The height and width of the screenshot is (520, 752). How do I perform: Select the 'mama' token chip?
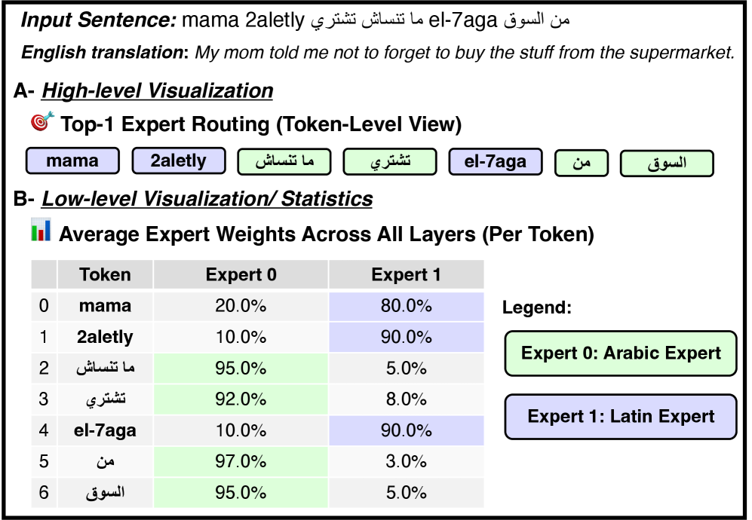[72, 161]
